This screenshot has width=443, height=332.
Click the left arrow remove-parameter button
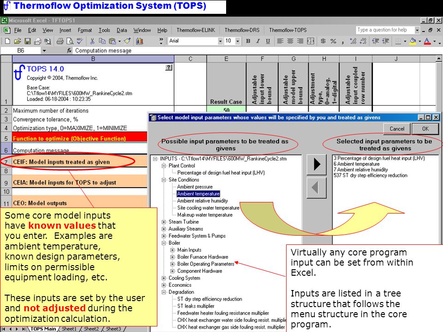point(317,188)
